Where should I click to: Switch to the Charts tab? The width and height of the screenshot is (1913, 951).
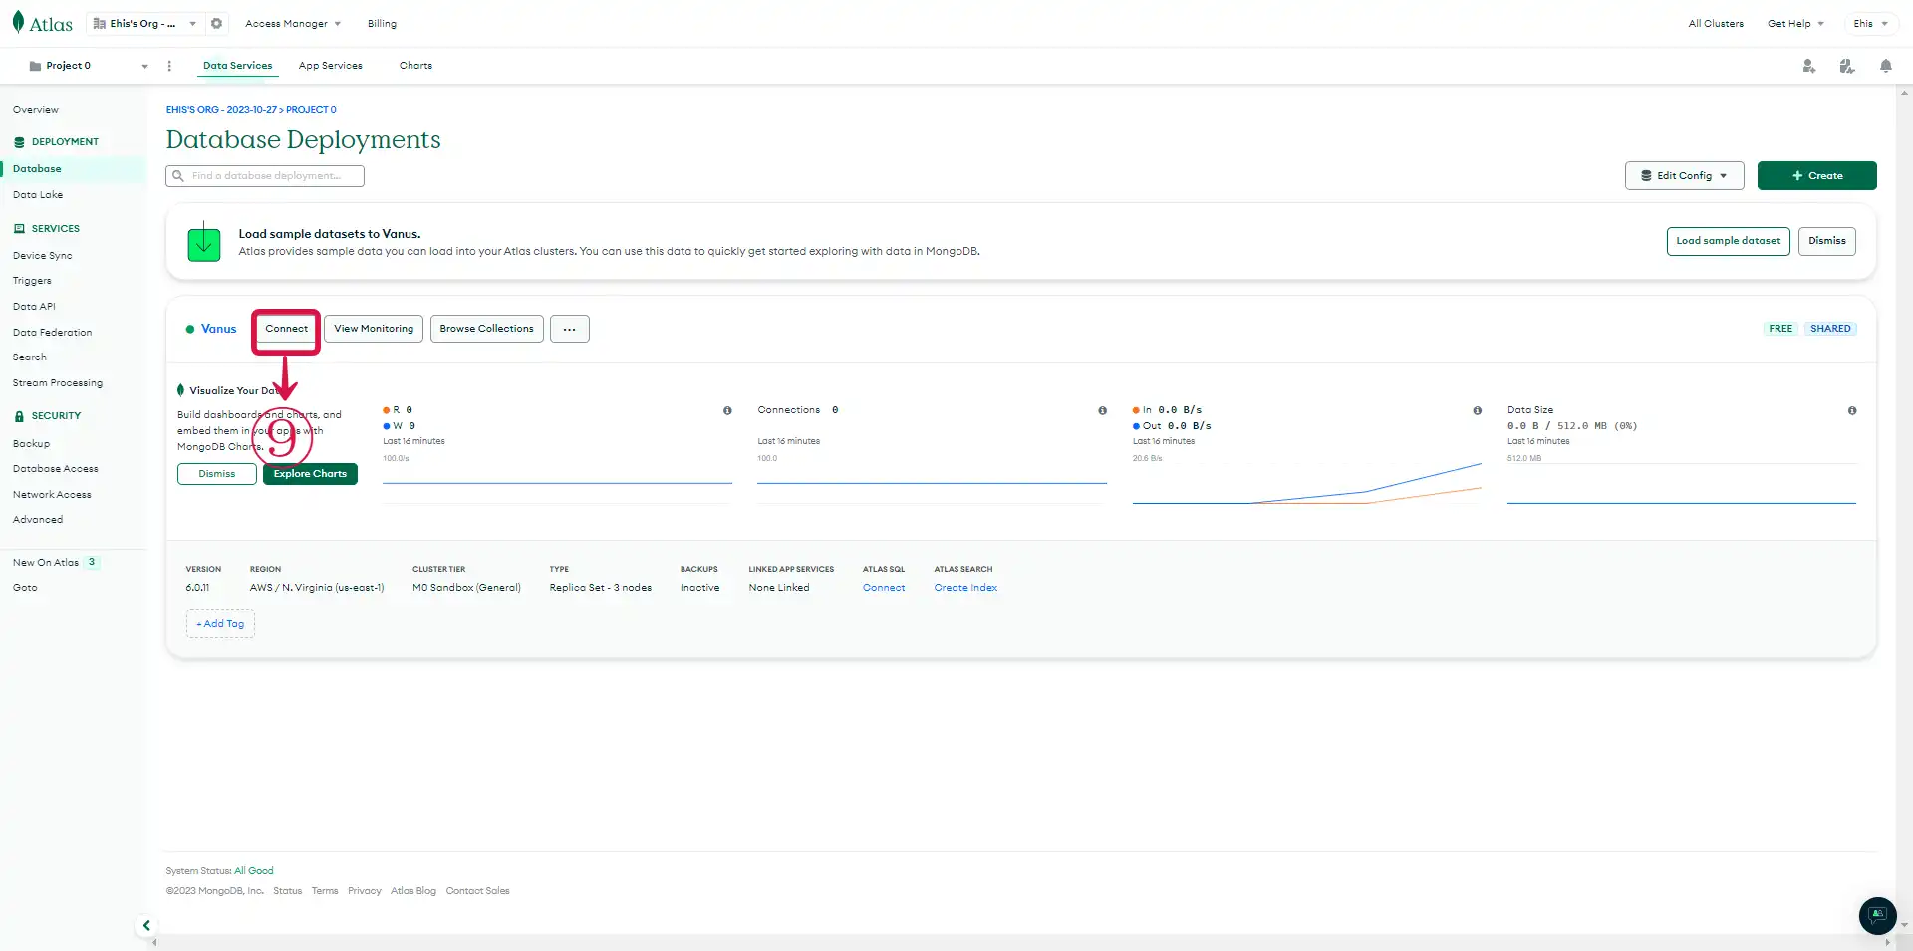tap(415, 66)
